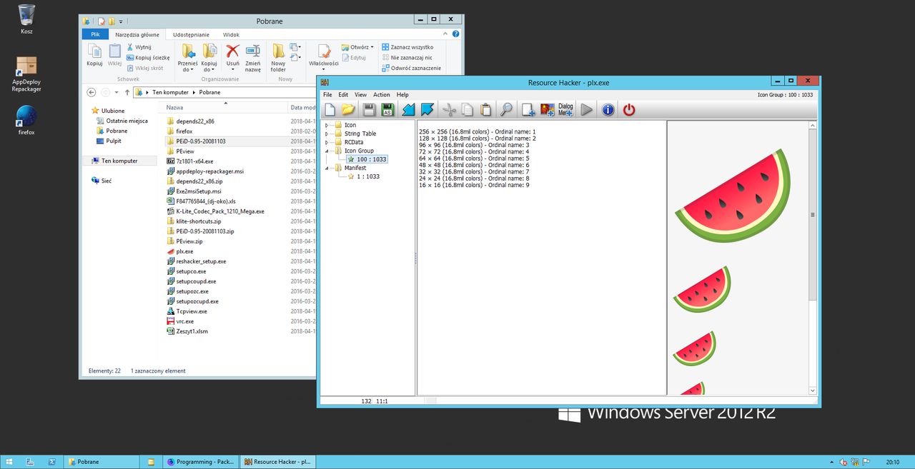915x469 pixels.
Task: Open the Kopiuj do dropdown
Action: pyautogui.click(x=209, y=69)
